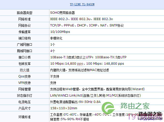Click the 10Base-T UTP media value
The height and width of the screenshot is (122, 164).
pos(88,57)
